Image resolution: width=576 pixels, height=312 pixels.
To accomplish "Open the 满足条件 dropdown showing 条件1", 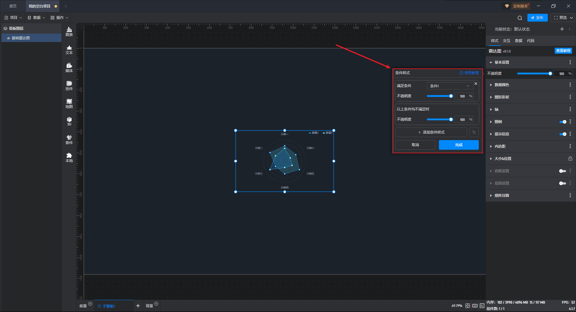I will [x=449, y=86].
